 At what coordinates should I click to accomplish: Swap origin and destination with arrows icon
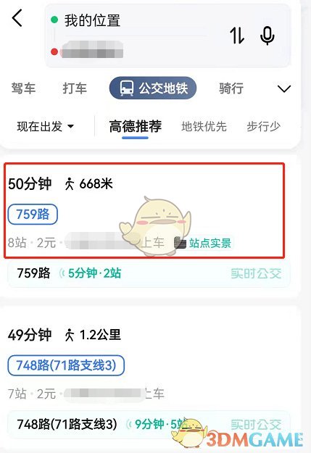237,36
